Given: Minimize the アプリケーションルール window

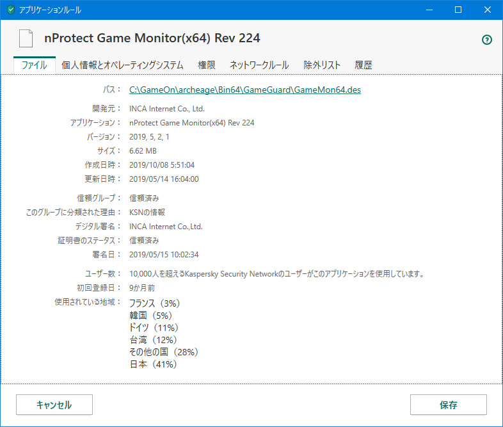Looking at the screenshot, I should click(x=429, y=10).
